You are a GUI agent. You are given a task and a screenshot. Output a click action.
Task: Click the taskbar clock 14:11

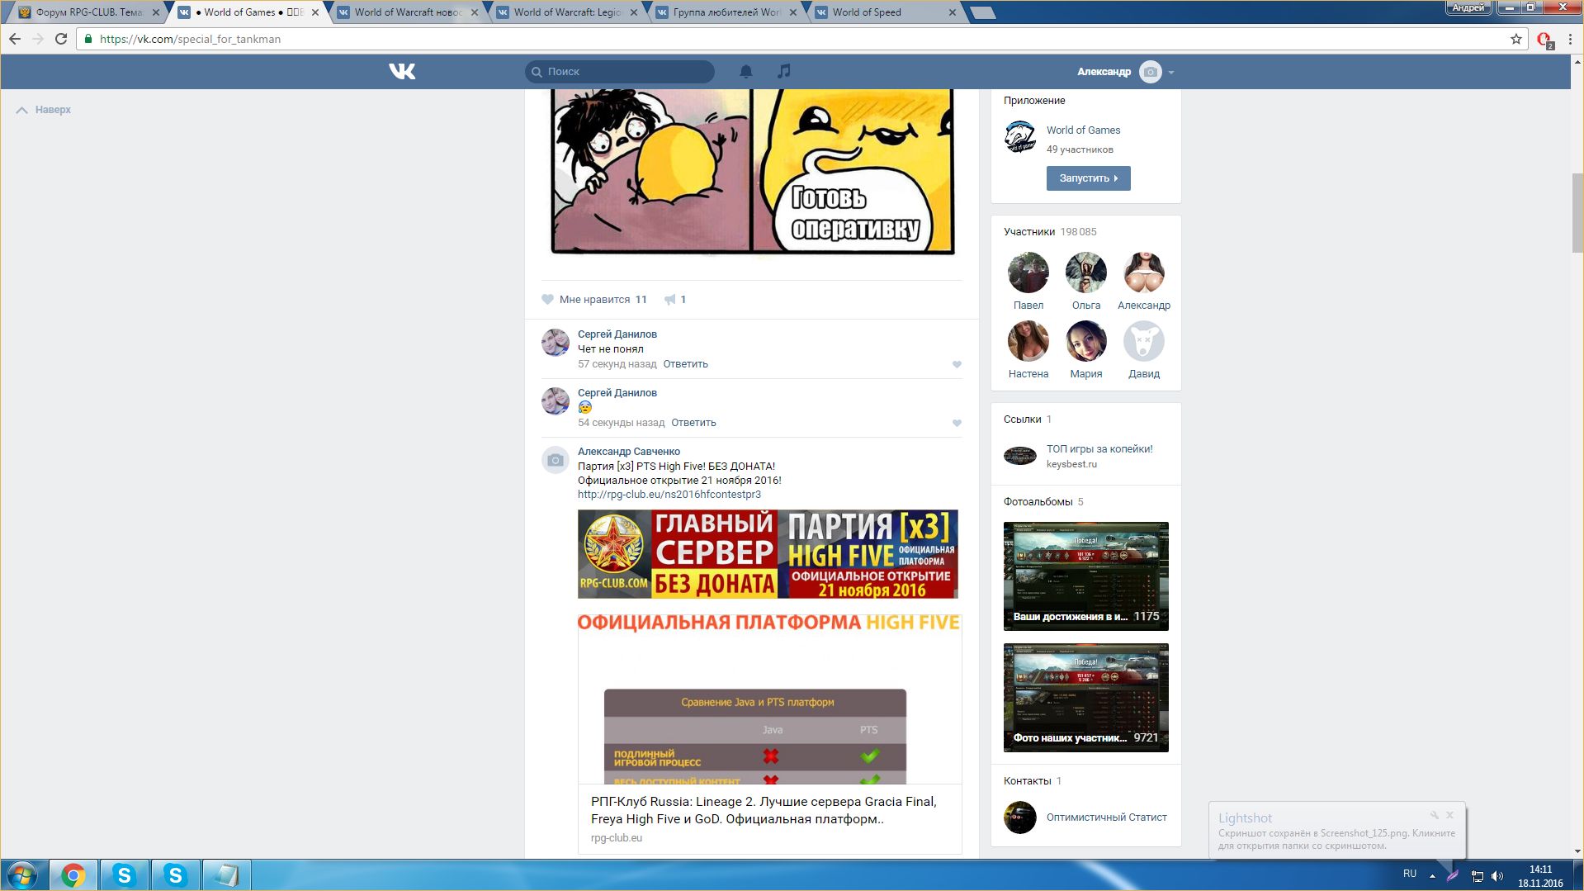pos(1540,870)
